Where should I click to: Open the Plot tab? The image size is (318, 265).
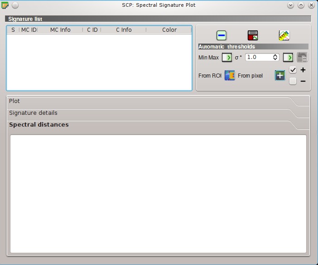(x=158, y=101)
